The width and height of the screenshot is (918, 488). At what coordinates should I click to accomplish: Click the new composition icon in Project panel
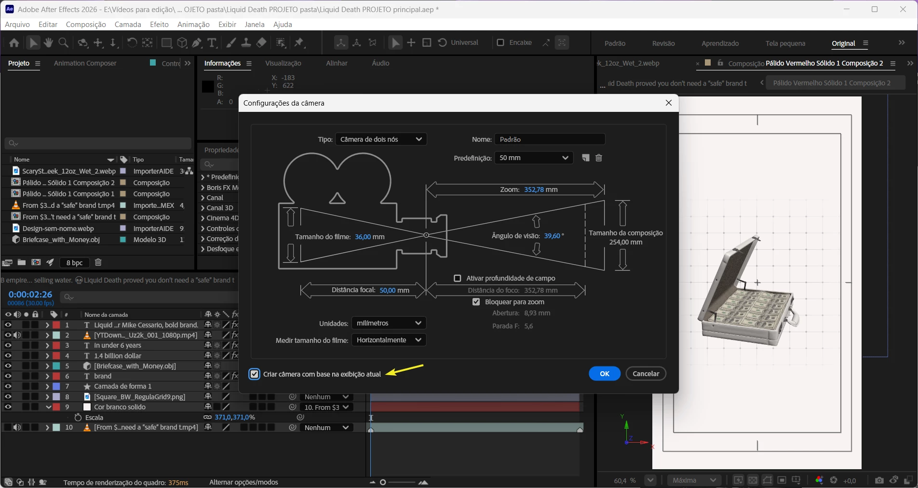(x=36, y=262)
